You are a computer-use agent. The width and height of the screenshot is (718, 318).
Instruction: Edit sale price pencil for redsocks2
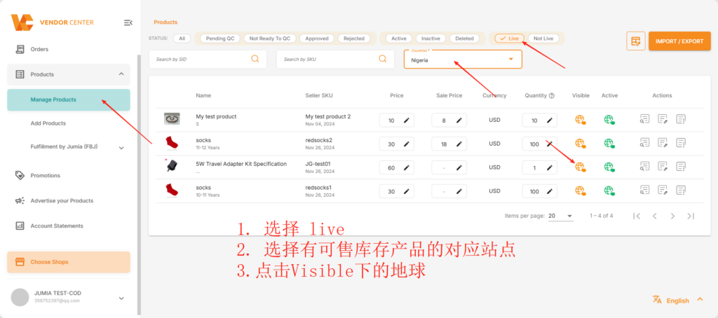(x=459, y=144)
